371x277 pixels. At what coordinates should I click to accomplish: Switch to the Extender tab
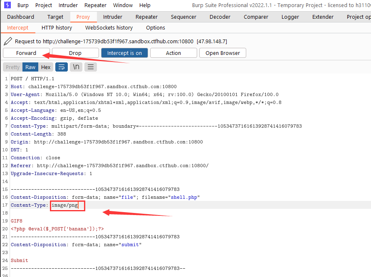click(x=323, y=17)
